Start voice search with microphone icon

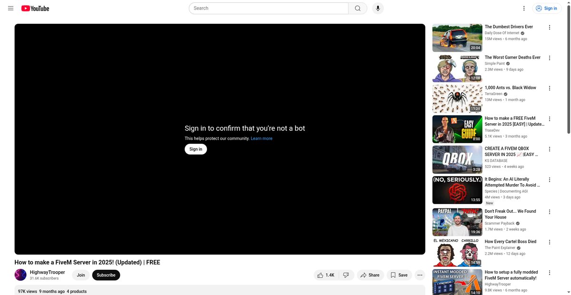point(378,8)
